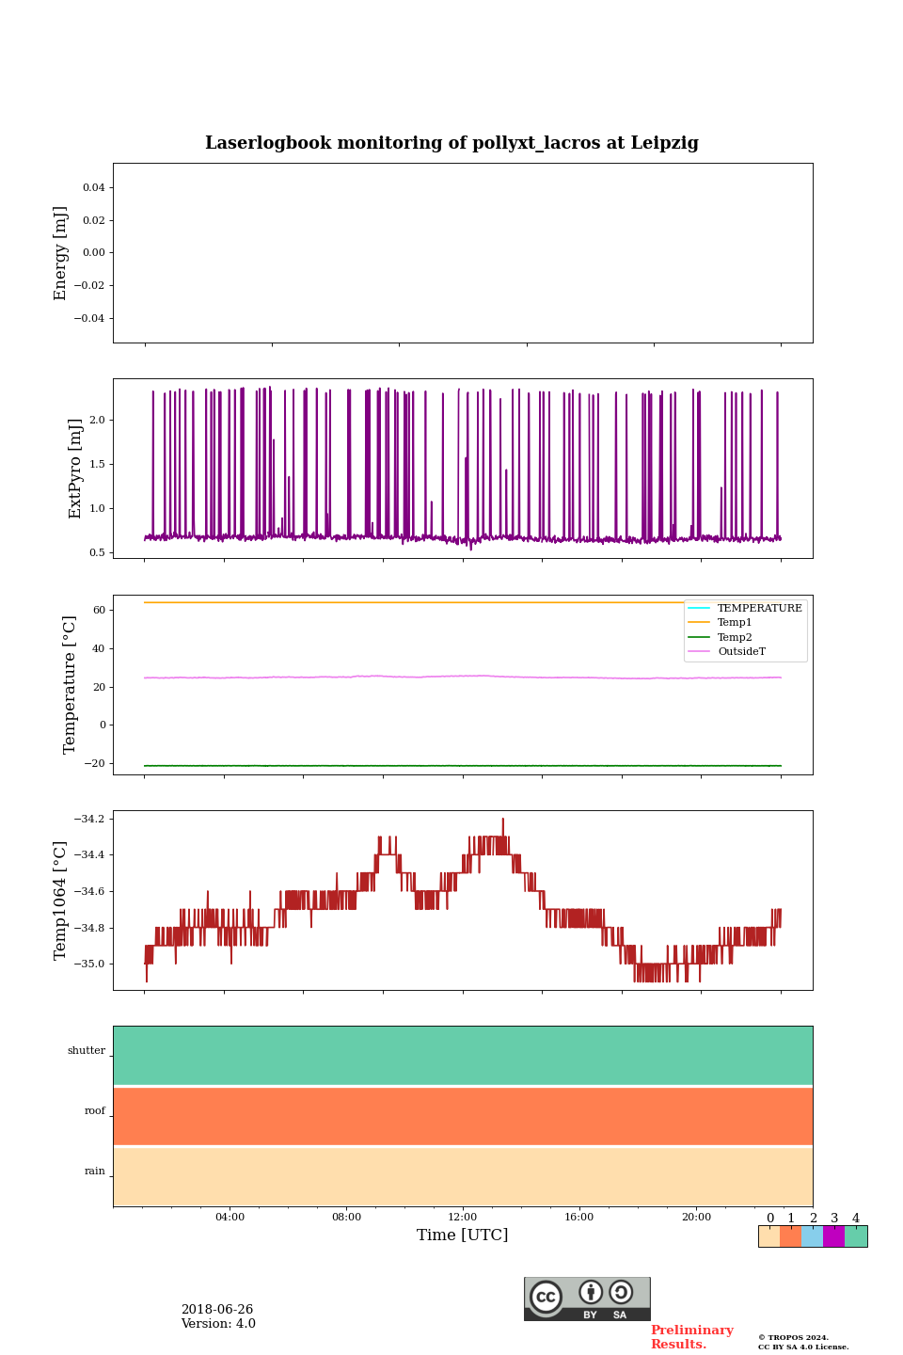Click the green colorbar swatch labeled 4
903x1355 pixels.
(856, 1236)
